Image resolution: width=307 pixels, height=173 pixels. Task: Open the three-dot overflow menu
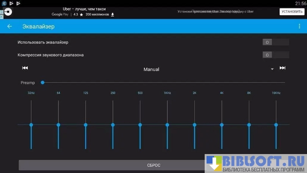(299, 26)
